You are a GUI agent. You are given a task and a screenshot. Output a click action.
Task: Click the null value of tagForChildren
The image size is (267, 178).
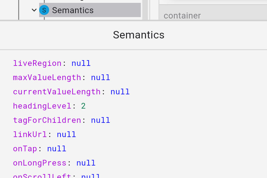100,120
